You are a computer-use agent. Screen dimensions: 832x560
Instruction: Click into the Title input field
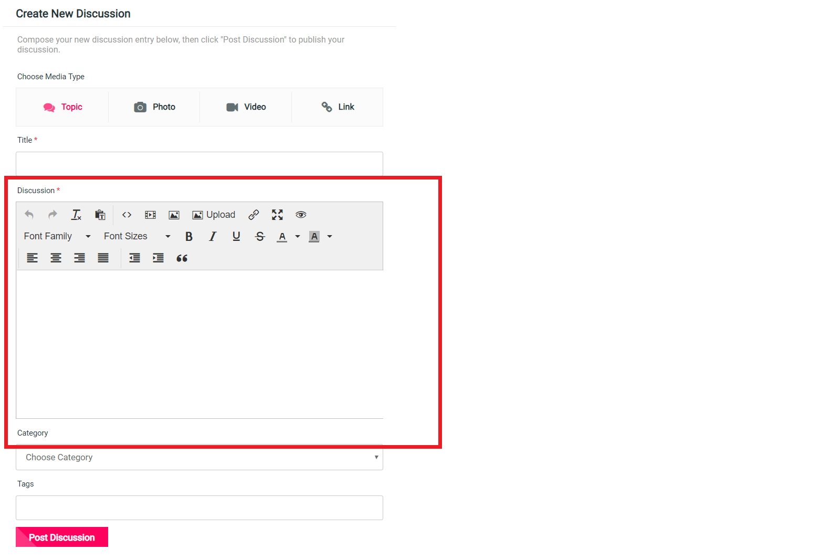coord(199,164)
